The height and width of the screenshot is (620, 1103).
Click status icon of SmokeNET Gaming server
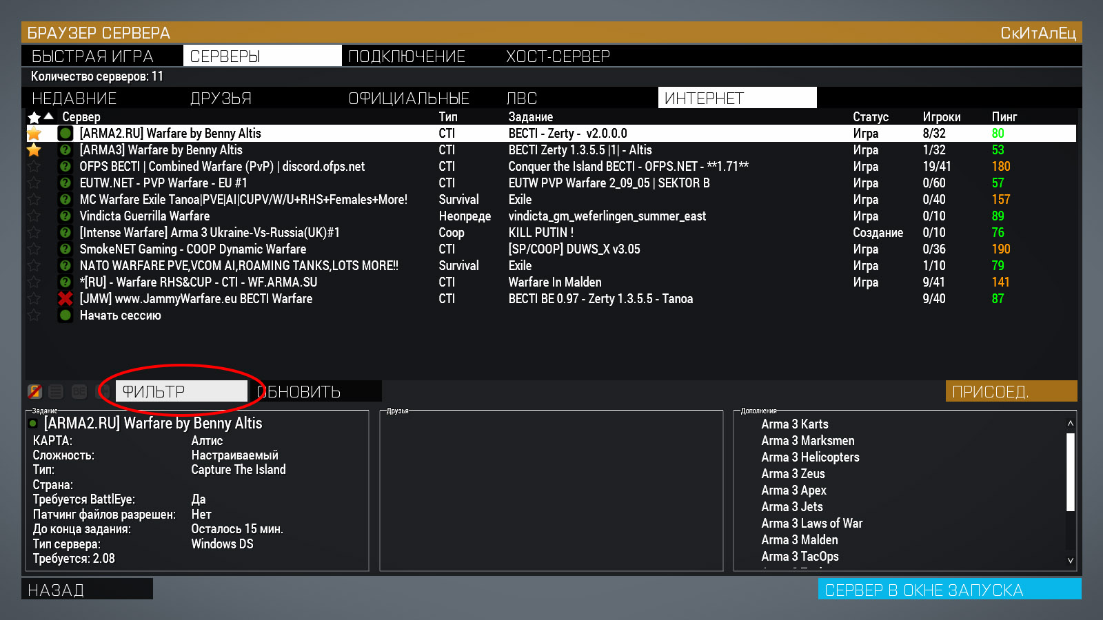(x=65, y=249)
